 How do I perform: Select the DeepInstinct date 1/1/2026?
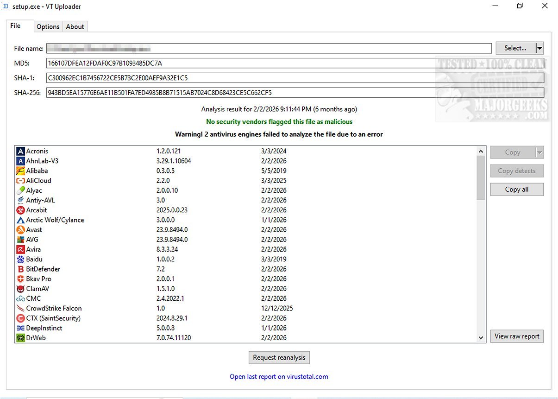point(274,328)
